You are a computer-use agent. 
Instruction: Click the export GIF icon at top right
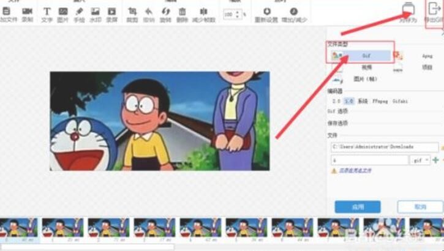[435, 9]
